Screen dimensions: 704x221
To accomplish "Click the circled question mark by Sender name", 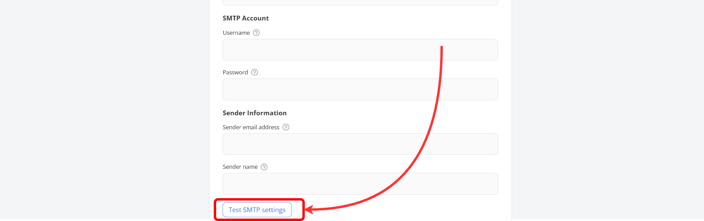I will [264, 167].
